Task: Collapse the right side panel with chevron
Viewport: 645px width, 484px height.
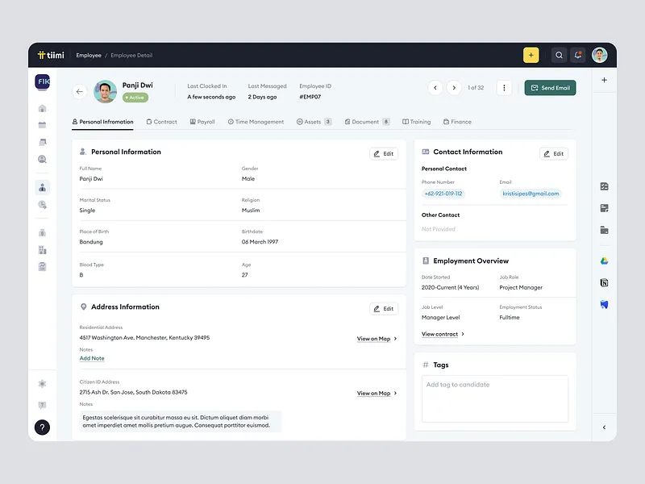Action: pyautogui.click(x=604, y=428)
